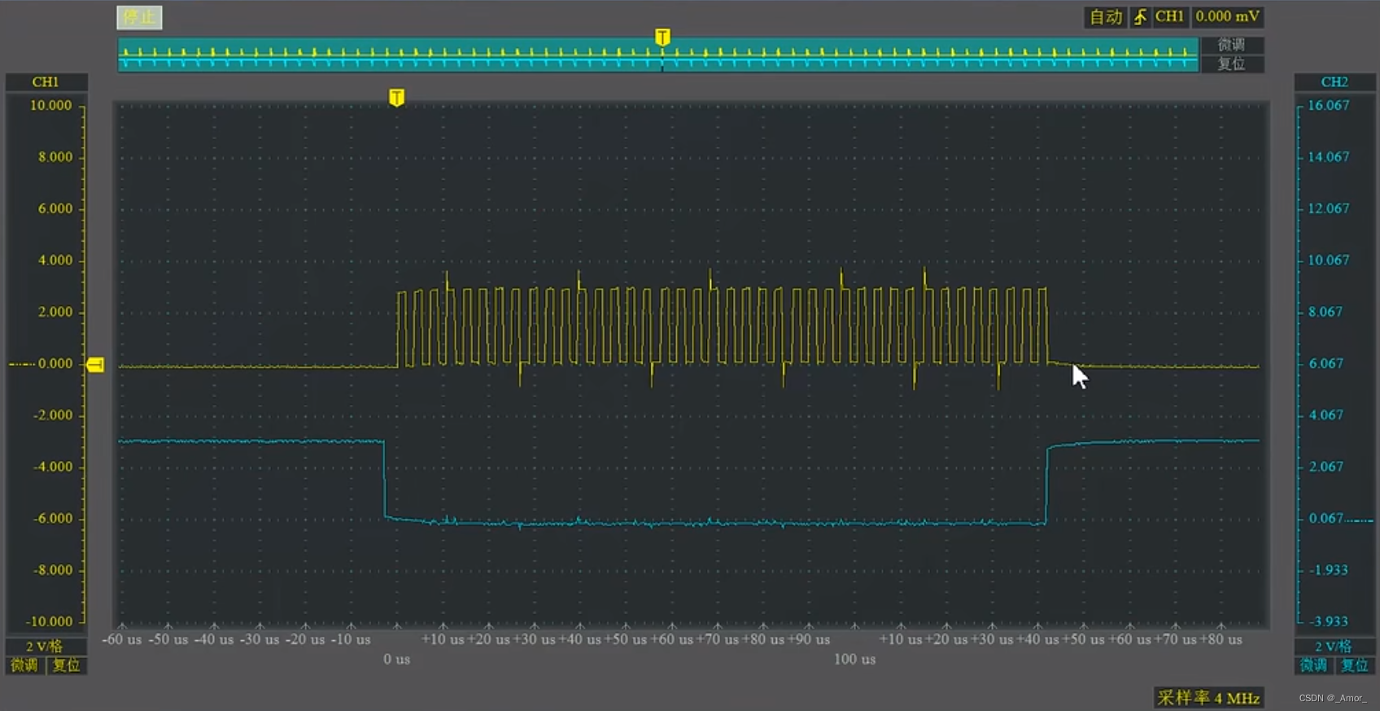
Task: Click the 停止 stop button
Action: click(139, 17)
